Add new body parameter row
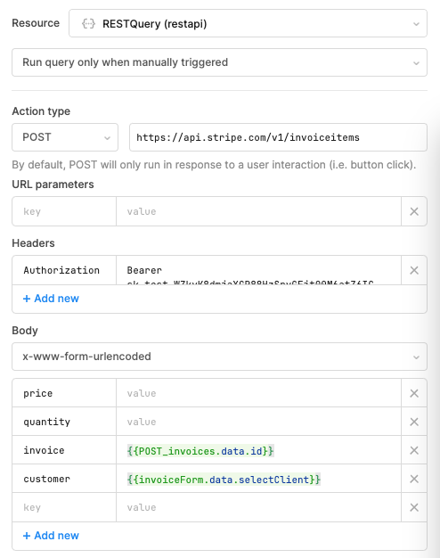 click(x=51, y=536)
